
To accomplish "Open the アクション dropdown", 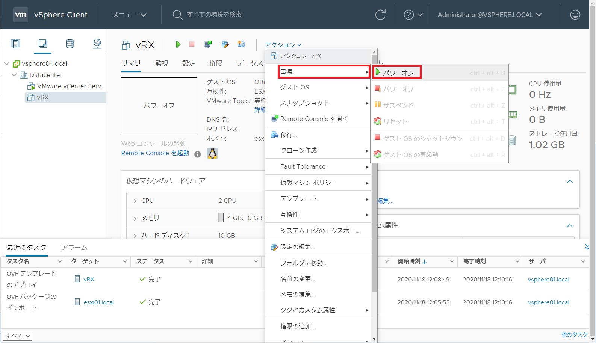I will click(x=283, y=45).
